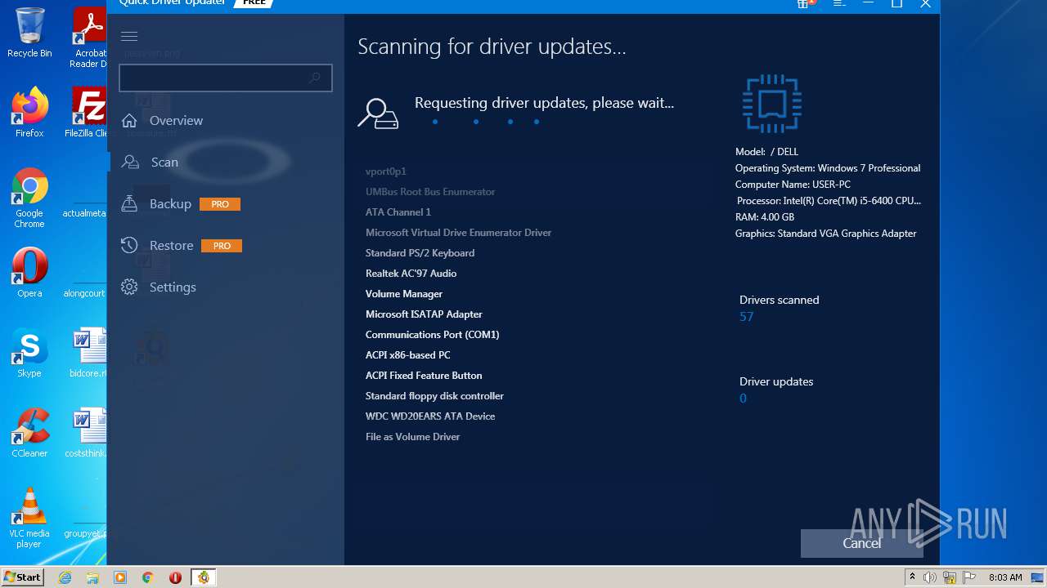
Task: Select File as Volume Driver entry
Action: (x=412, y=437)
